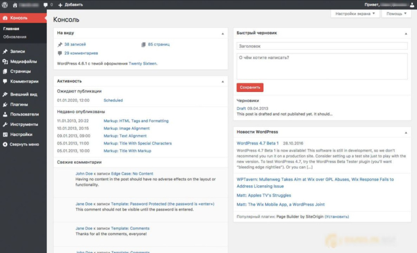
Task: Click the plus icon next to Добавить
Action: point(60,5)
